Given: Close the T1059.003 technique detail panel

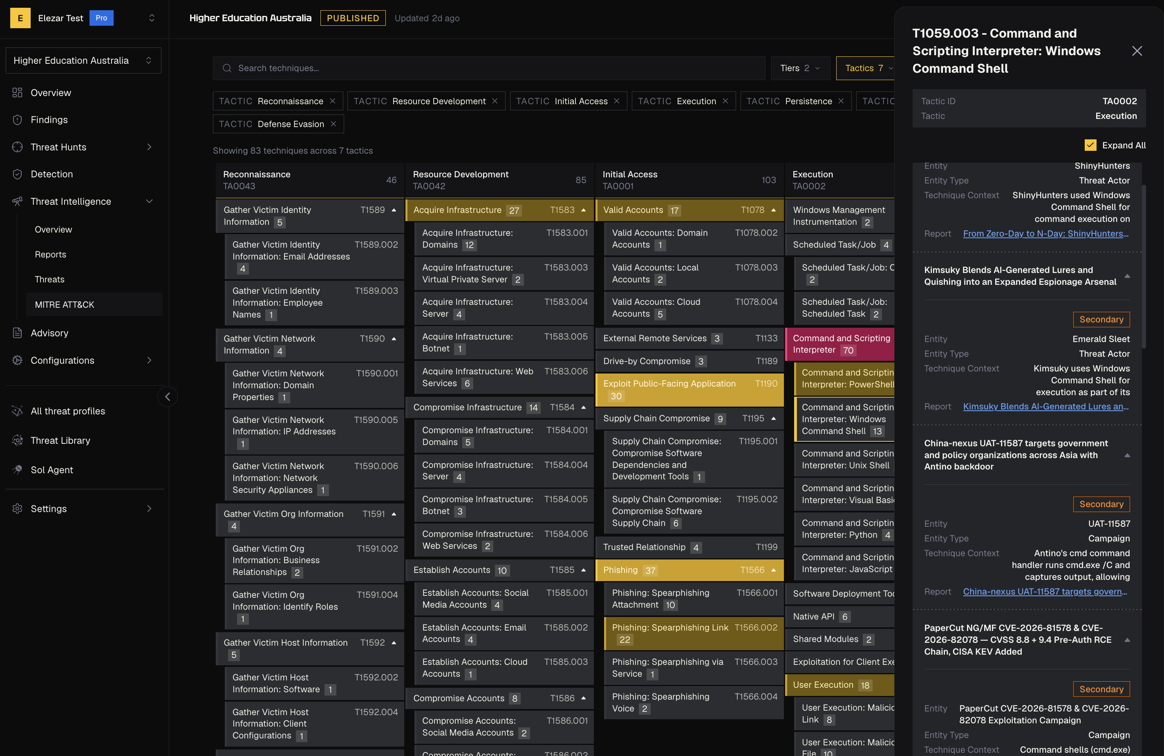Looking at the screenshot, I should [1137, 51].
